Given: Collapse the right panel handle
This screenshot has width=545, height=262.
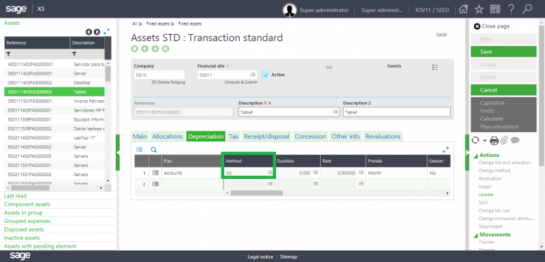Looking at the screenshot, I should pyautogui.click(x=467, y=153).
